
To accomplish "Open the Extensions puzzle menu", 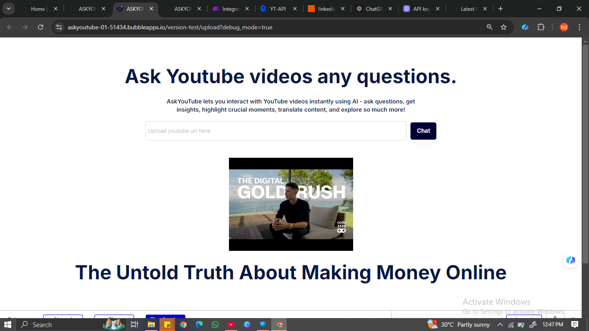I will 541,27.
